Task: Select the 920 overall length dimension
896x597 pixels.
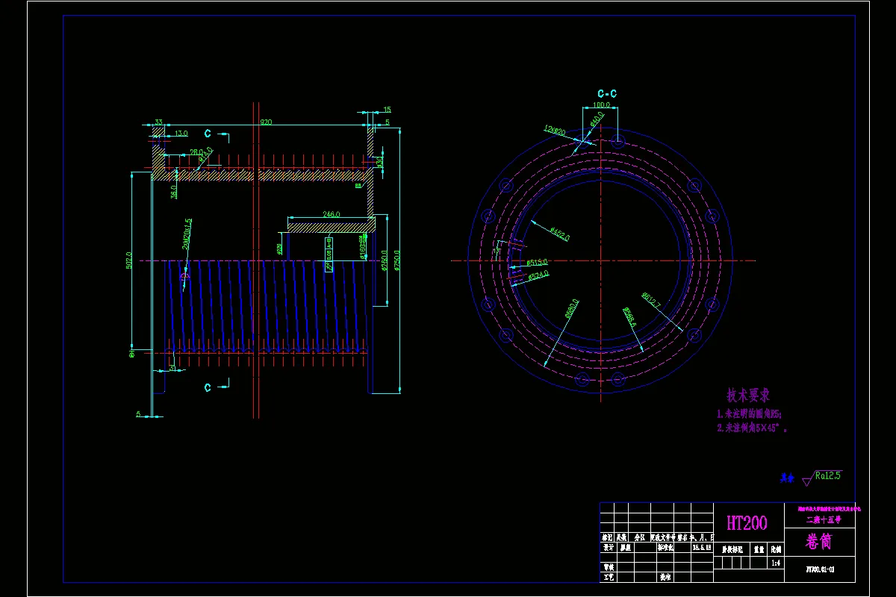Action: tap(265, 122)
